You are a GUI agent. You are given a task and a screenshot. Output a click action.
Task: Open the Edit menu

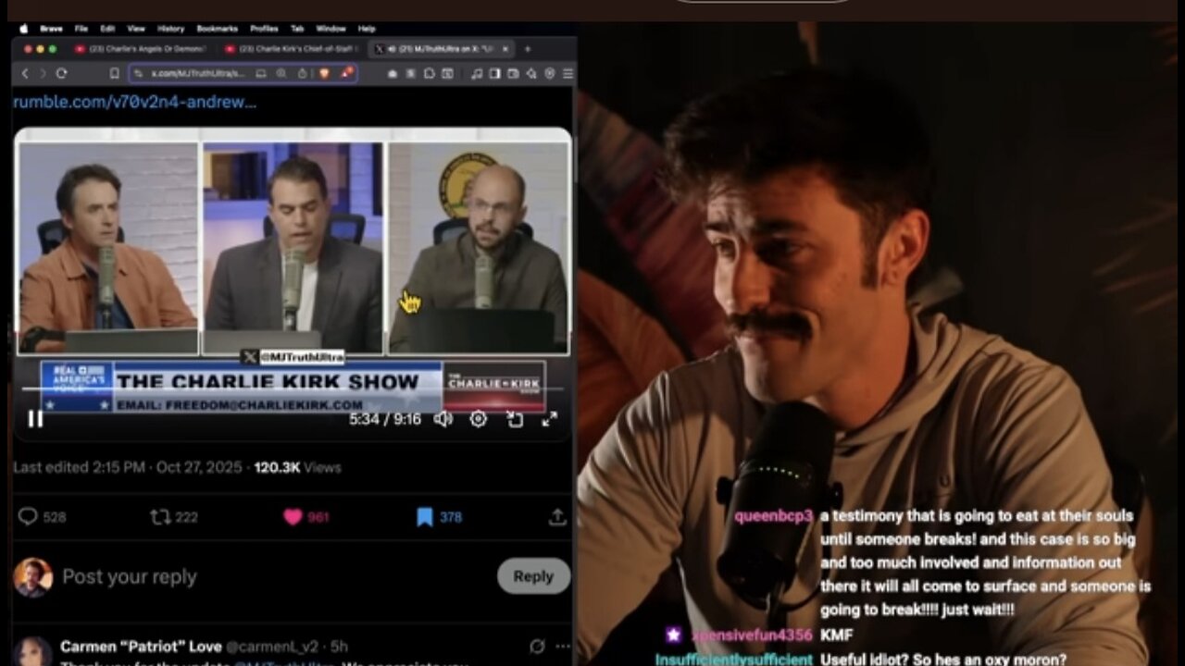[x=107, y=29]
